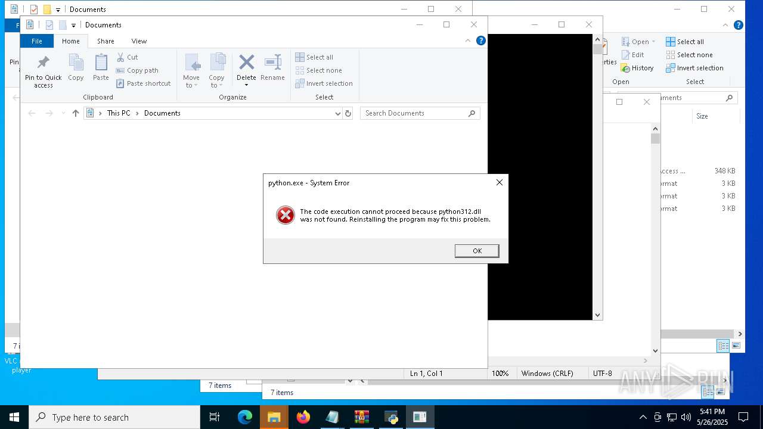Screen dimensions: 763x429
Task: Collapse the ribbon with the chevron
Action: [x=468, y=41]
